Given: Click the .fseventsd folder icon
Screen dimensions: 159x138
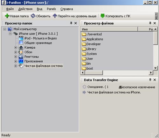Looking at the screenshot, I should [84, 34].
